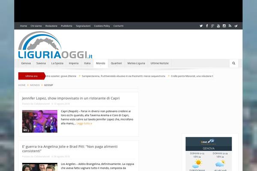Click the red Ultima ora label

[32, 76]
